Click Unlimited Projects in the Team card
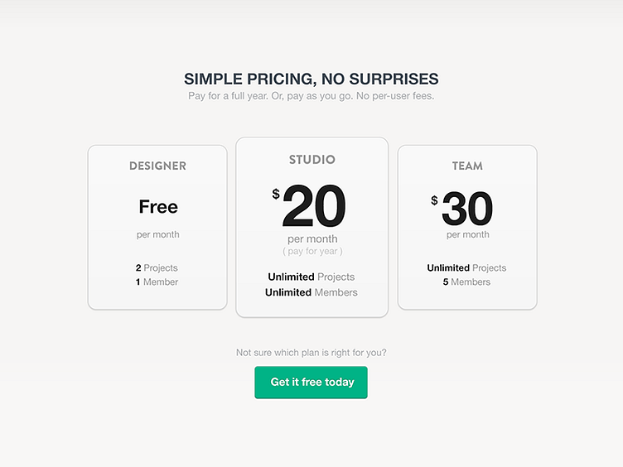 (x=466, y=268)
